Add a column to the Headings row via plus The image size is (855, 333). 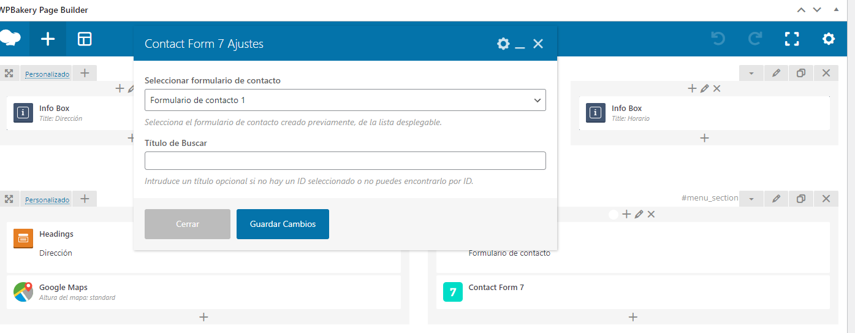coord(85,199)
